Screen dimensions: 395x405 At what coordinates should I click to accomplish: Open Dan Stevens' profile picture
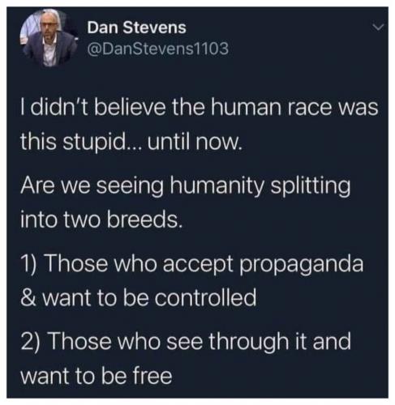[49, 37]
